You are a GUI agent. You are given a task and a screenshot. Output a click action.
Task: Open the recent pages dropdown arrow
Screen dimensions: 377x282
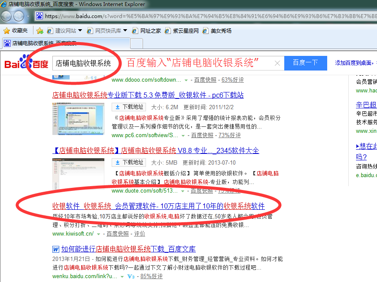28,16
